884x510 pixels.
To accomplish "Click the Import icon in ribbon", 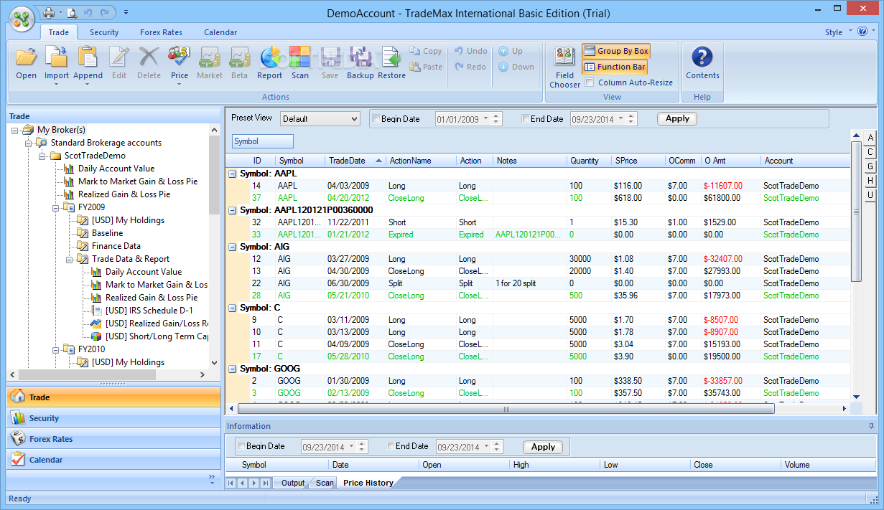I will click(57, 57).
